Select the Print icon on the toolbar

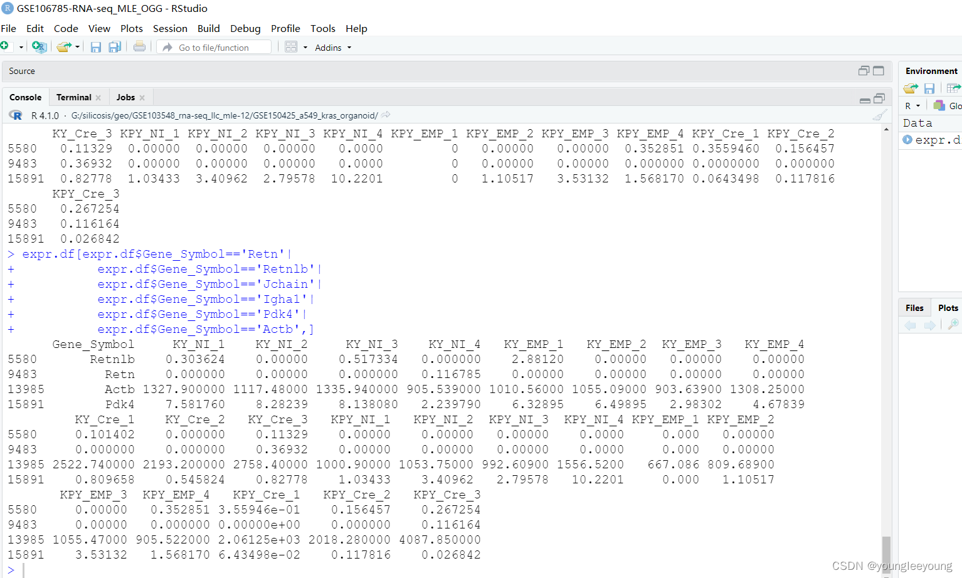point(139,46)
